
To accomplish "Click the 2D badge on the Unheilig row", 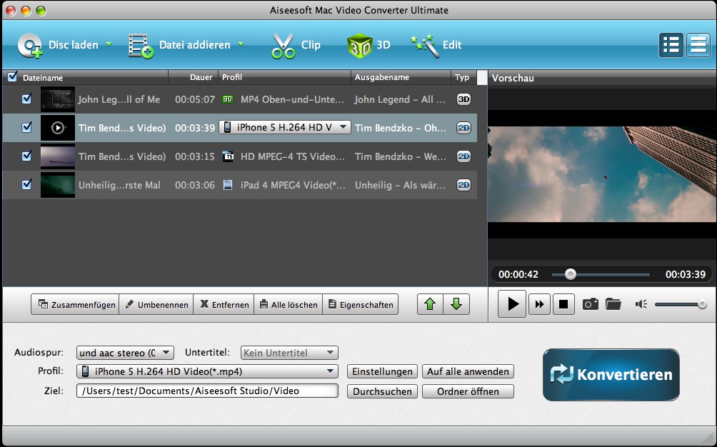I will [463, 185].
